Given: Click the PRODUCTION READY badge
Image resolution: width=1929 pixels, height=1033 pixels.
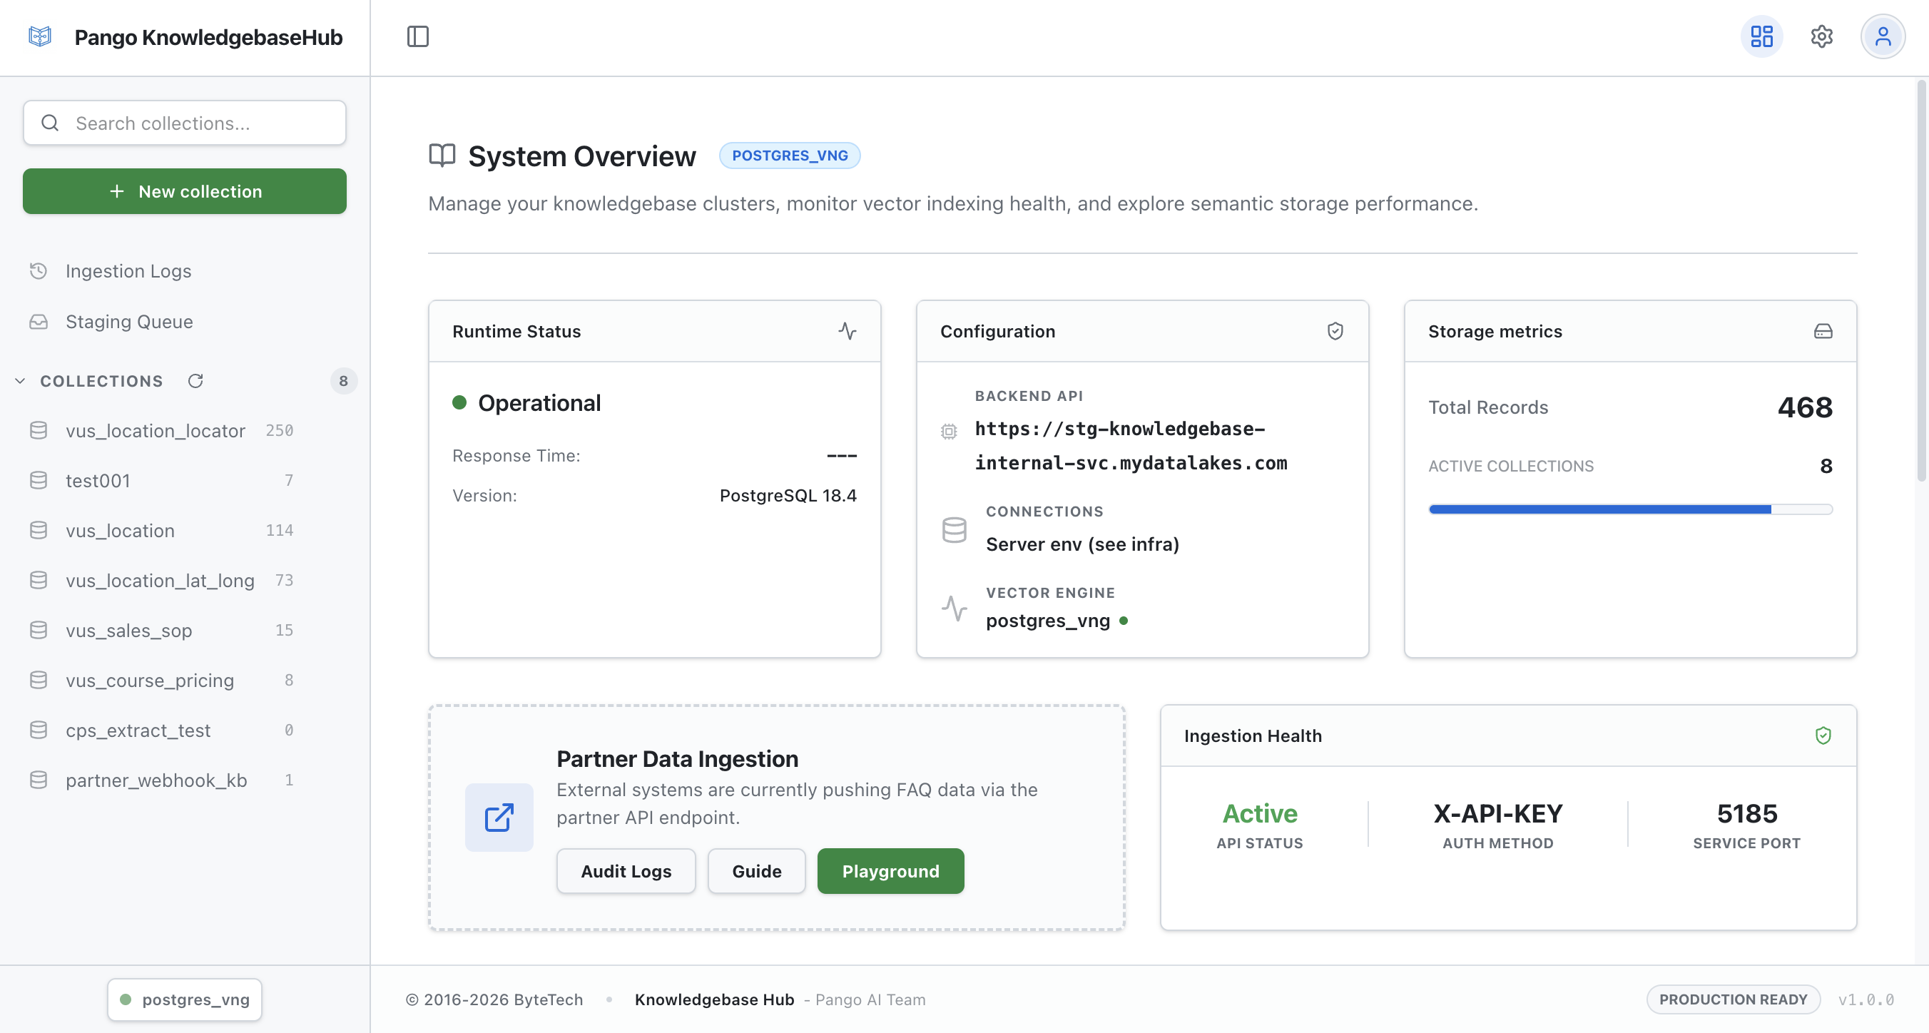Looking at the screenshot, I should click(1733, 999).
